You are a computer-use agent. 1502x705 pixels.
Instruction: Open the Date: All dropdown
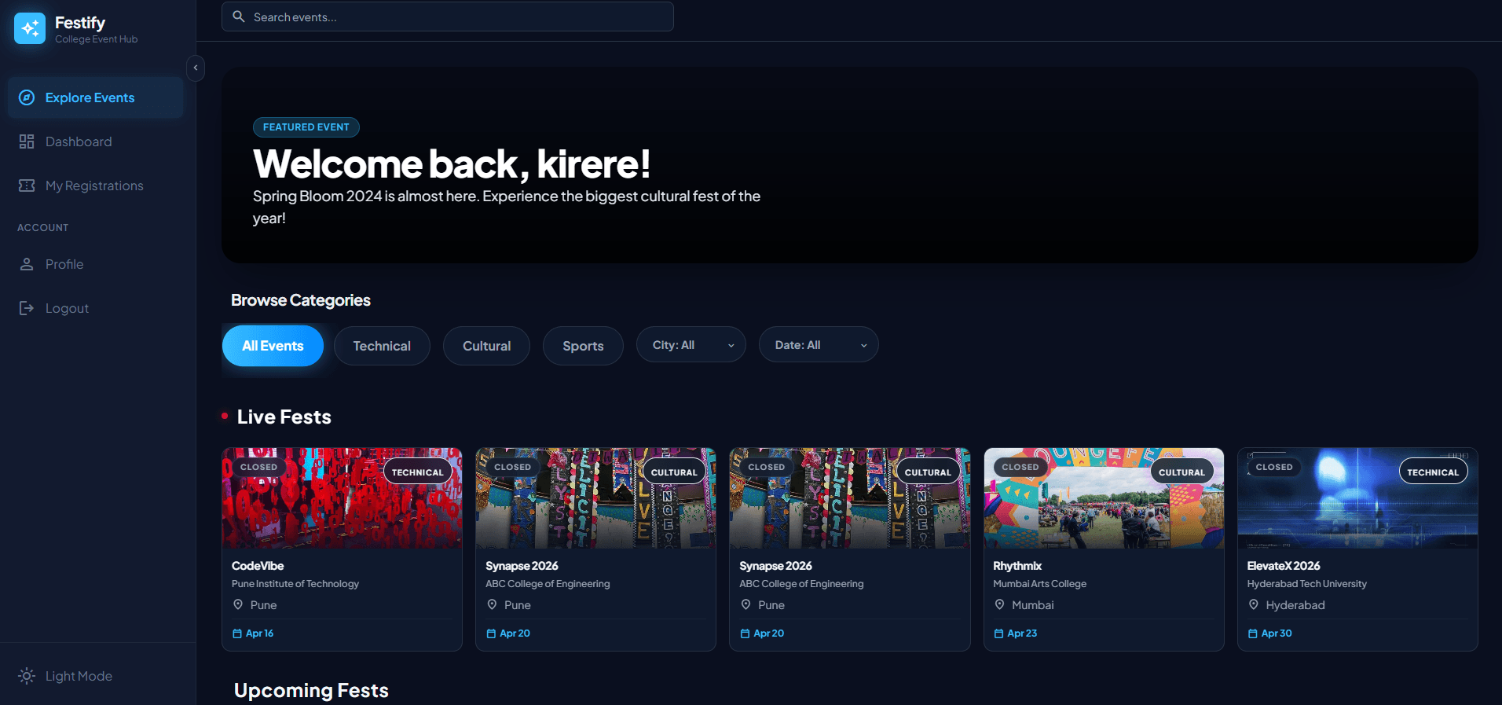pos(819,345)
